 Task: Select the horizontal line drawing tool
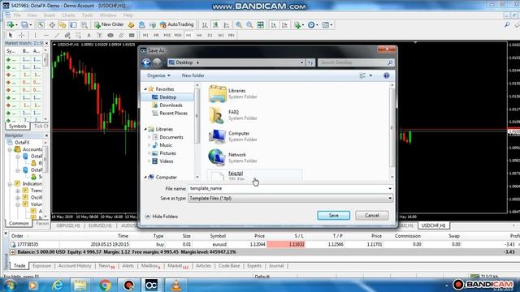coord(46,35)
